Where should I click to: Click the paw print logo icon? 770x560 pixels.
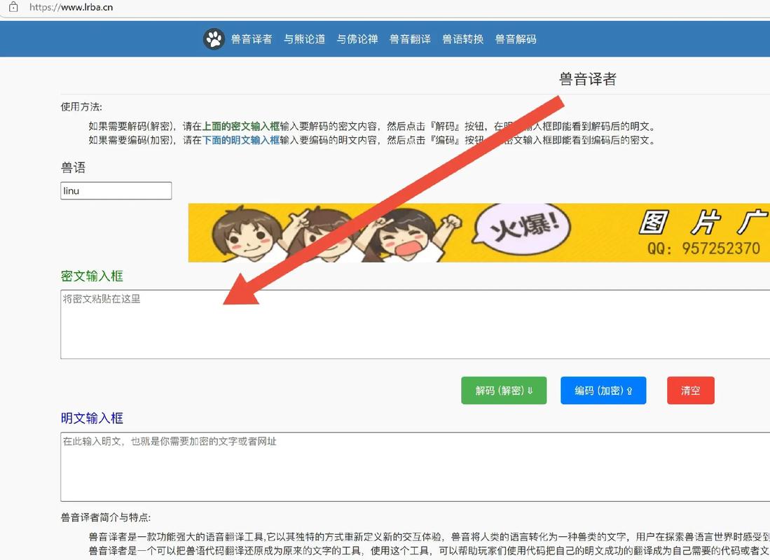click(214, 38)
